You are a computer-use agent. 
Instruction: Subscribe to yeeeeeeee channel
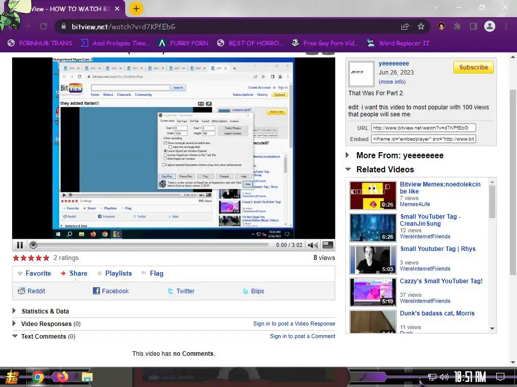474,67
